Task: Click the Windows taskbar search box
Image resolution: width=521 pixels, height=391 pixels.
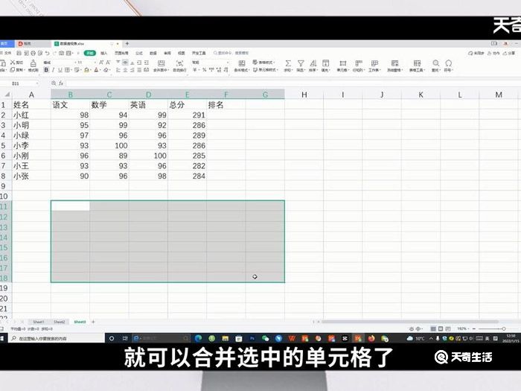Action: [57, 338]
